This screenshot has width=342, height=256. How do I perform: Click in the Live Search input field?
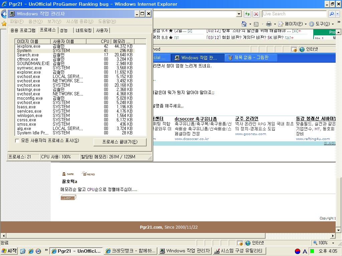click(x=294, y=14)
